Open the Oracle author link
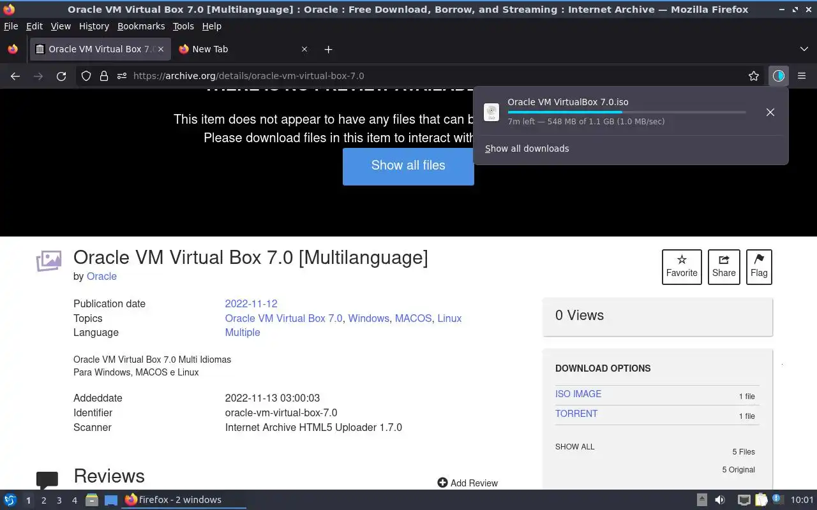Image resolution: width=817 pixels, height=510 pixels. point(101,276)
